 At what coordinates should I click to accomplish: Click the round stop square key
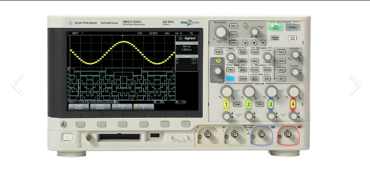click(254, 43)
